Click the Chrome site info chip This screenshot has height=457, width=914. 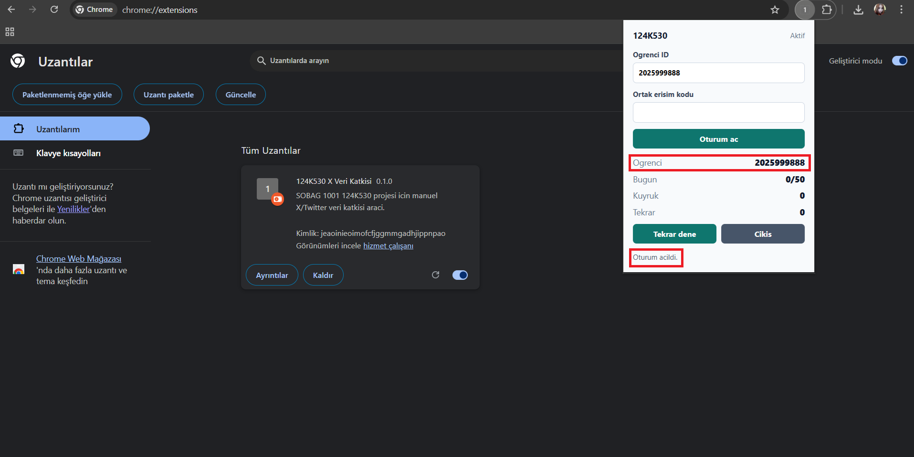(x=95, y=10)
